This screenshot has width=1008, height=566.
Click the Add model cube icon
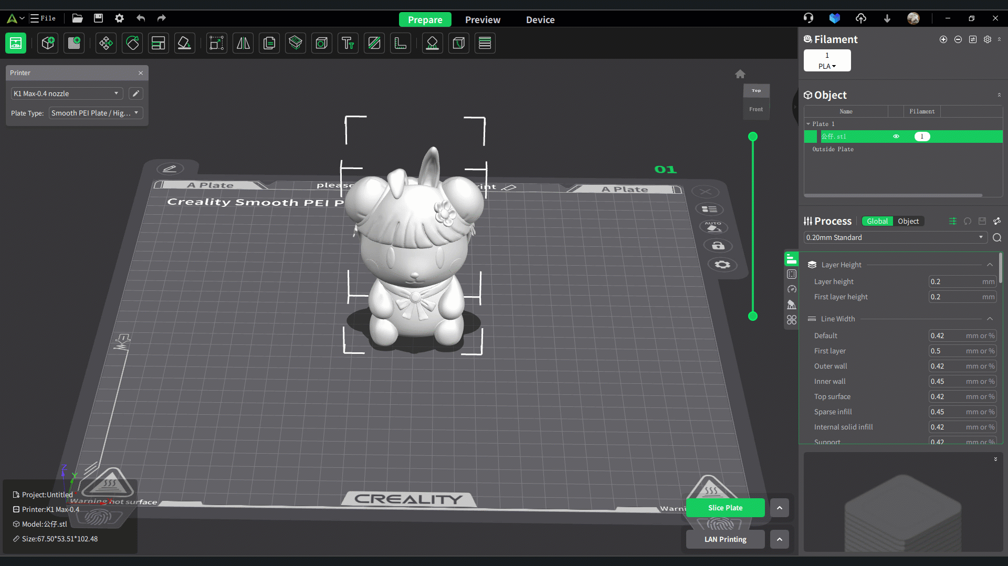coord(48,43)
